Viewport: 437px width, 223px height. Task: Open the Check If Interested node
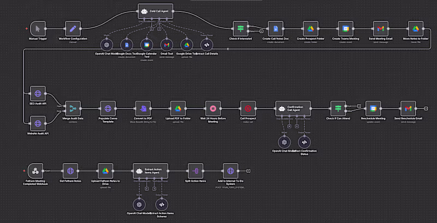click(x=240, y=29)
